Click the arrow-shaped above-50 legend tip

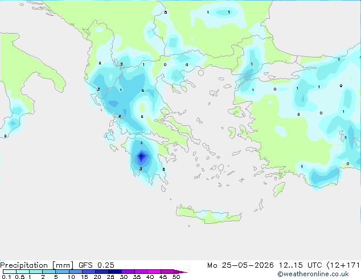point(180,272)
